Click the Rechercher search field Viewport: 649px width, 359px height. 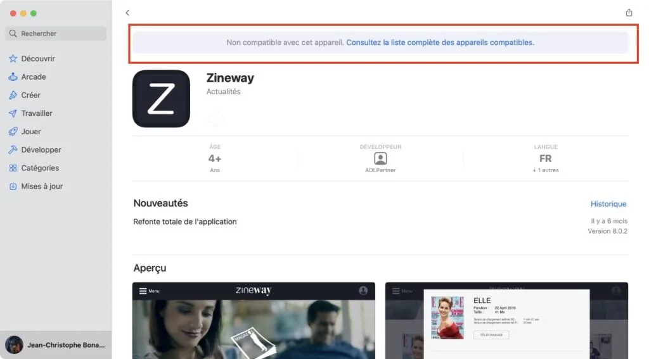coord(56,34)
